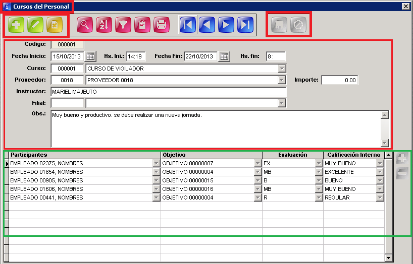Image resolution: width=413 pixels, height=264 pixels.
Task: Click the MUY BUENO cell for EMPLEADO 01606
Action: coord(350,189)
